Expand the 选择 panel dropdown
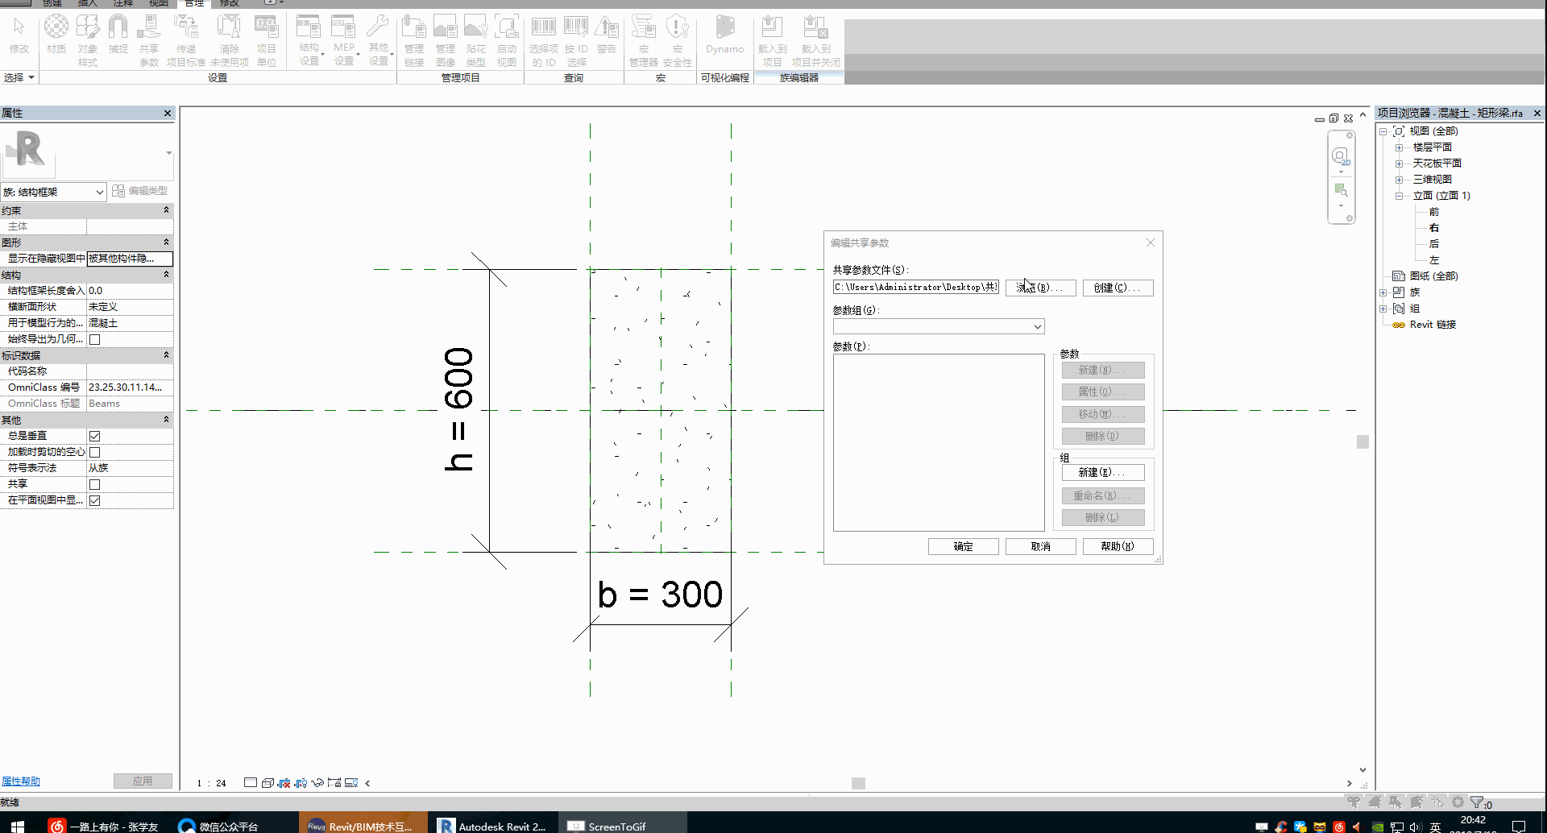The height and width of the screenshot is (833, 1547). 19,77
